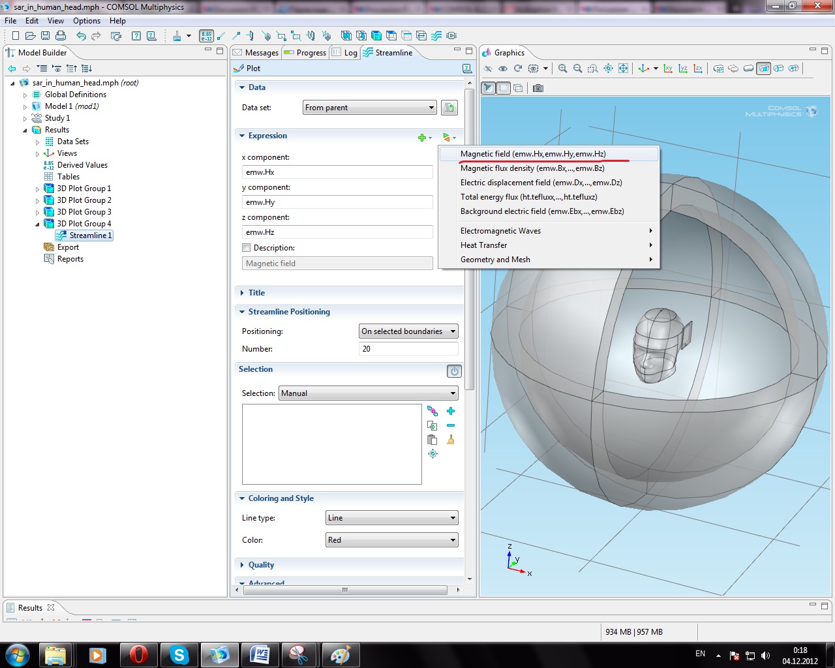Open the Heat Transfer submenu
This screenshot has width=835, height=668.
tap(548, 245)
